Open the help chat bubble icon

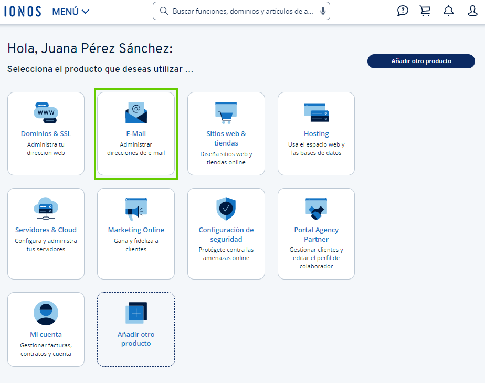coord(403,11)
